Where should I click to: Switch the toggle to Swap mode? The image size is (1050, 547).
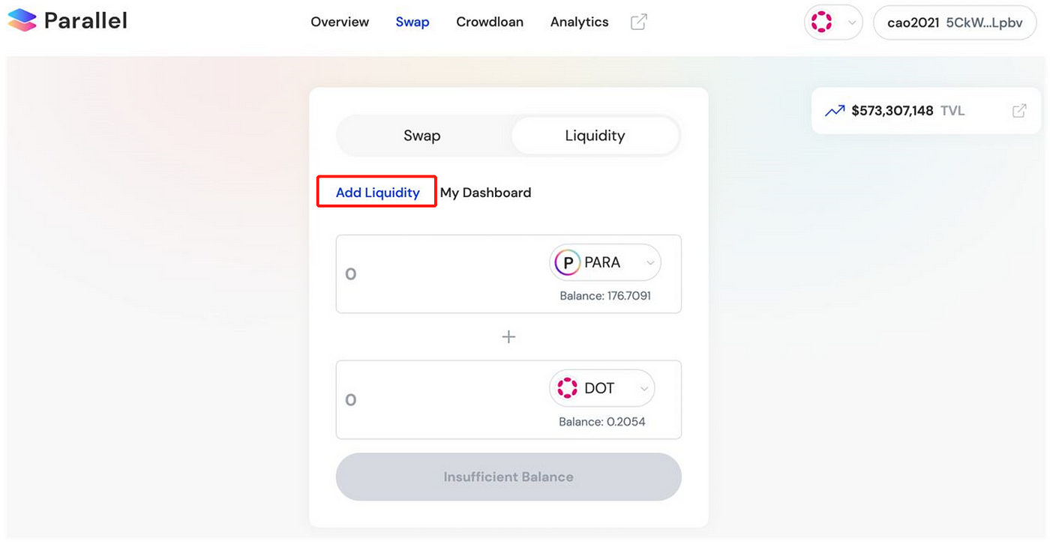[422, 136]
